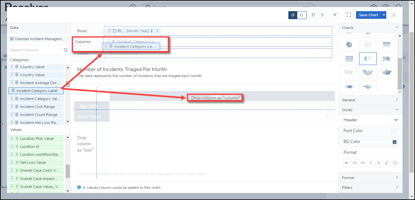Select Overall Case Impact field
This screenshot has width=415, height=200.
click(36, 178)
